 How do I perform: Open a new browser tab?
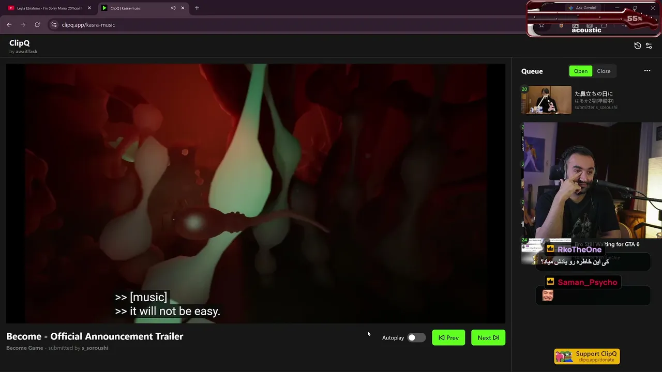click(197, 8)
